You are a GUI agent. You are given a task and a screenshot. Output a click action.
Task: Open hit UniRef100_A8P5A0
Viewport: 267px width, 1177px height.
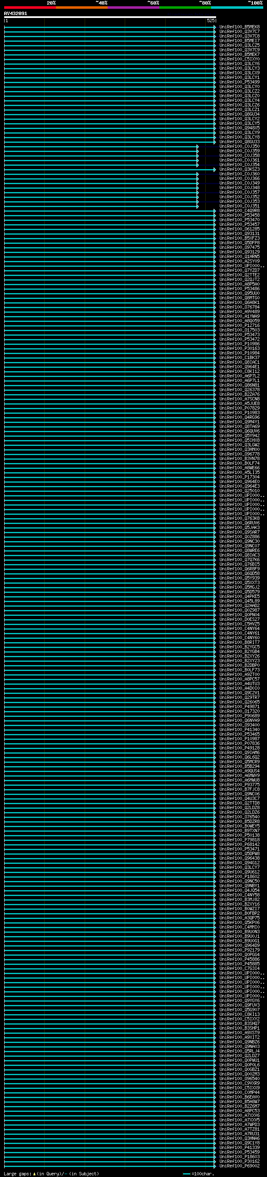click(239, 284)
